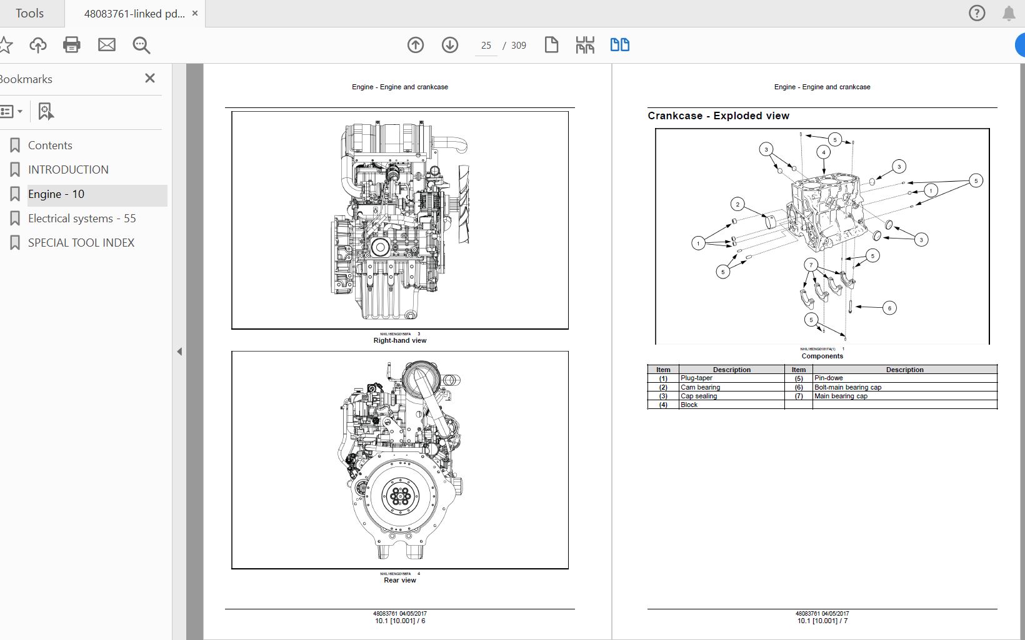Open the notifications bell
This screenshot has width=1025, height=640.
[1009, 13]
